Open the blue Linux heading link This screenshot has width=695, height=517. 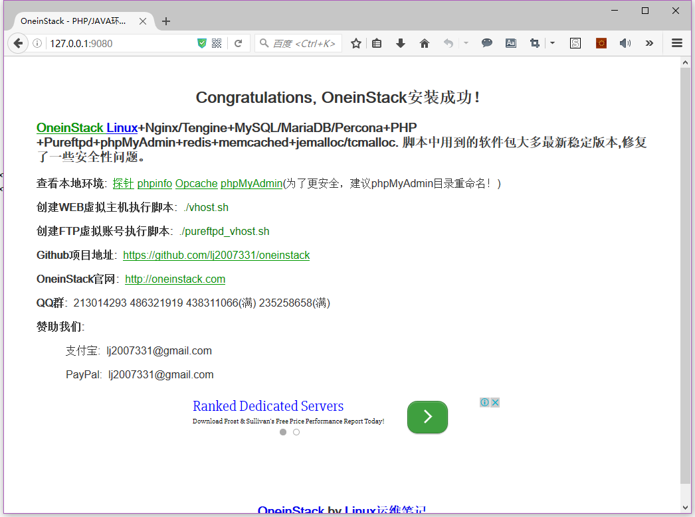click(122, 128)
